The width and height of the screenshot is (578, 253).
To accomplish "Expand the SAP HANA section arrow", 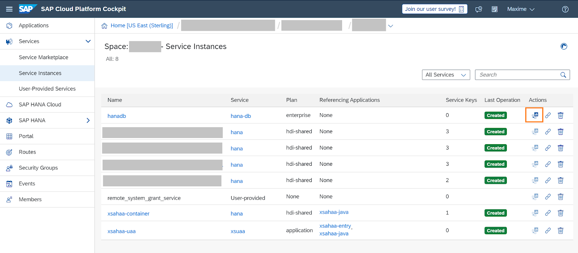I will click(x=88, y=120).
